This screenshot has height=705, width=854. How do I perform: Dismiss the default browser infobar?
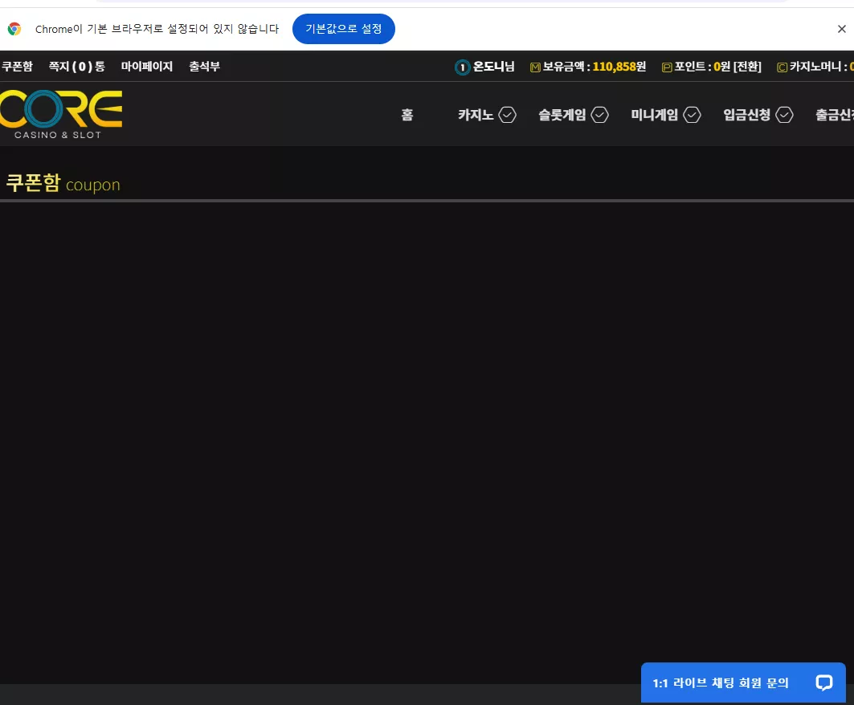pyautogui.click(x=841, y=29)
